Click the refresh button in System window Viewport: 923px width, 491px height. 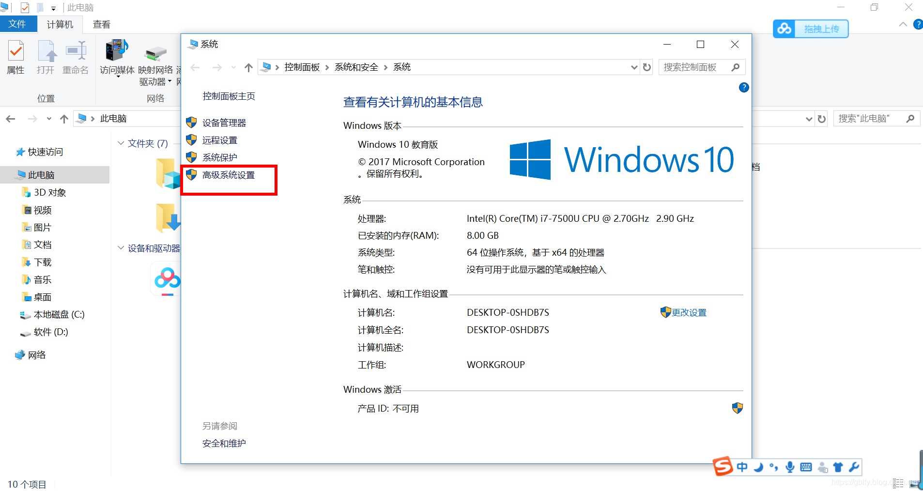646,67
